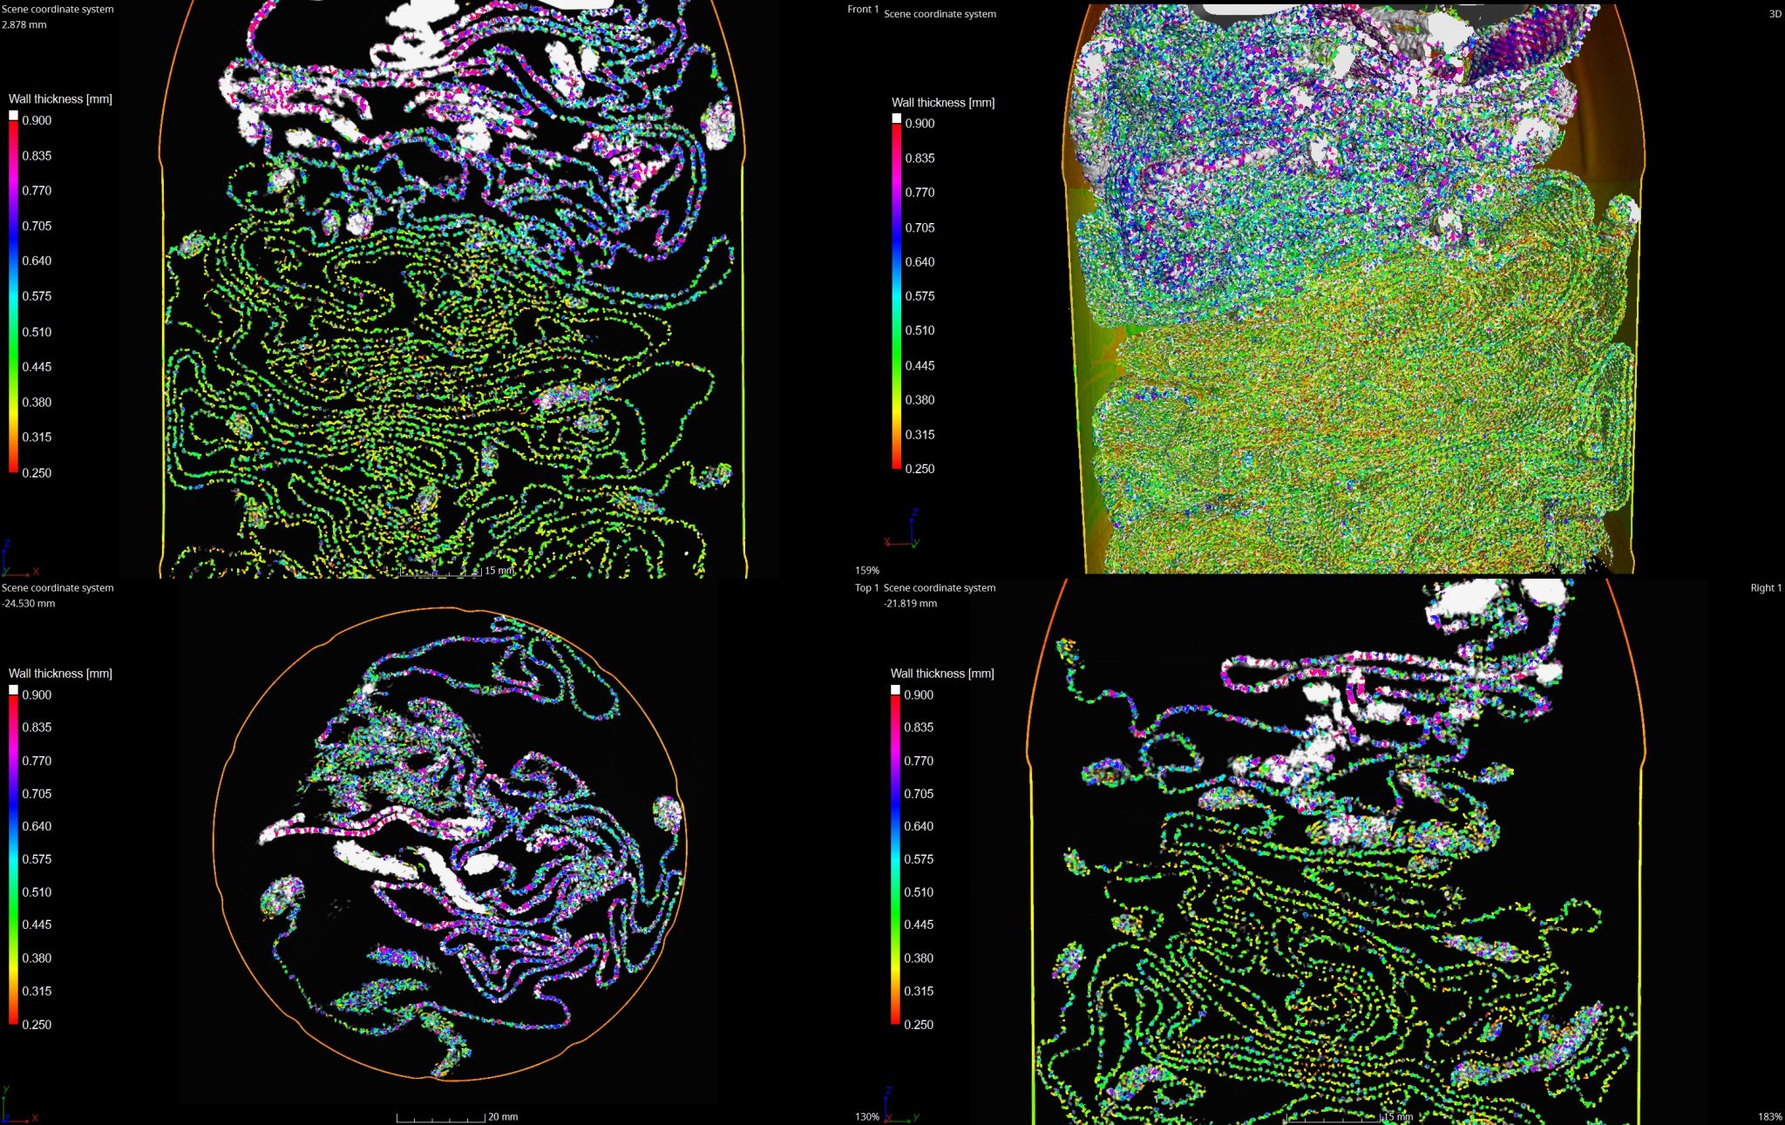Click the 183% zoom indicator
1785x1125 pixels.
1769,1117
